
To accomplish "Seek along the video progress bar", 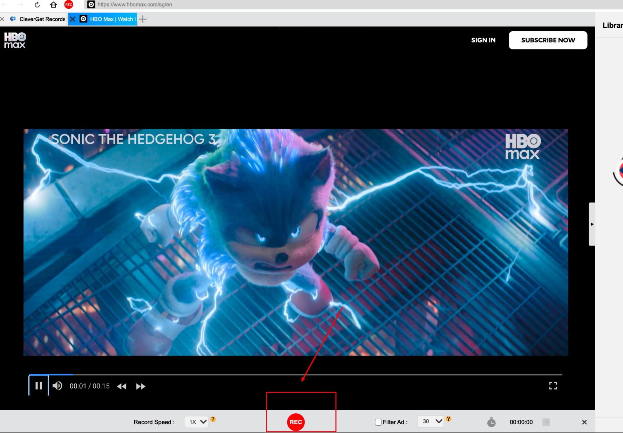I will (296, 374).
